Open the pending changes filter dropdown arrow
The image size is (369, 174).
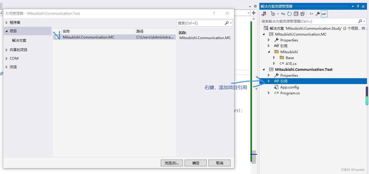click(278, 14)
